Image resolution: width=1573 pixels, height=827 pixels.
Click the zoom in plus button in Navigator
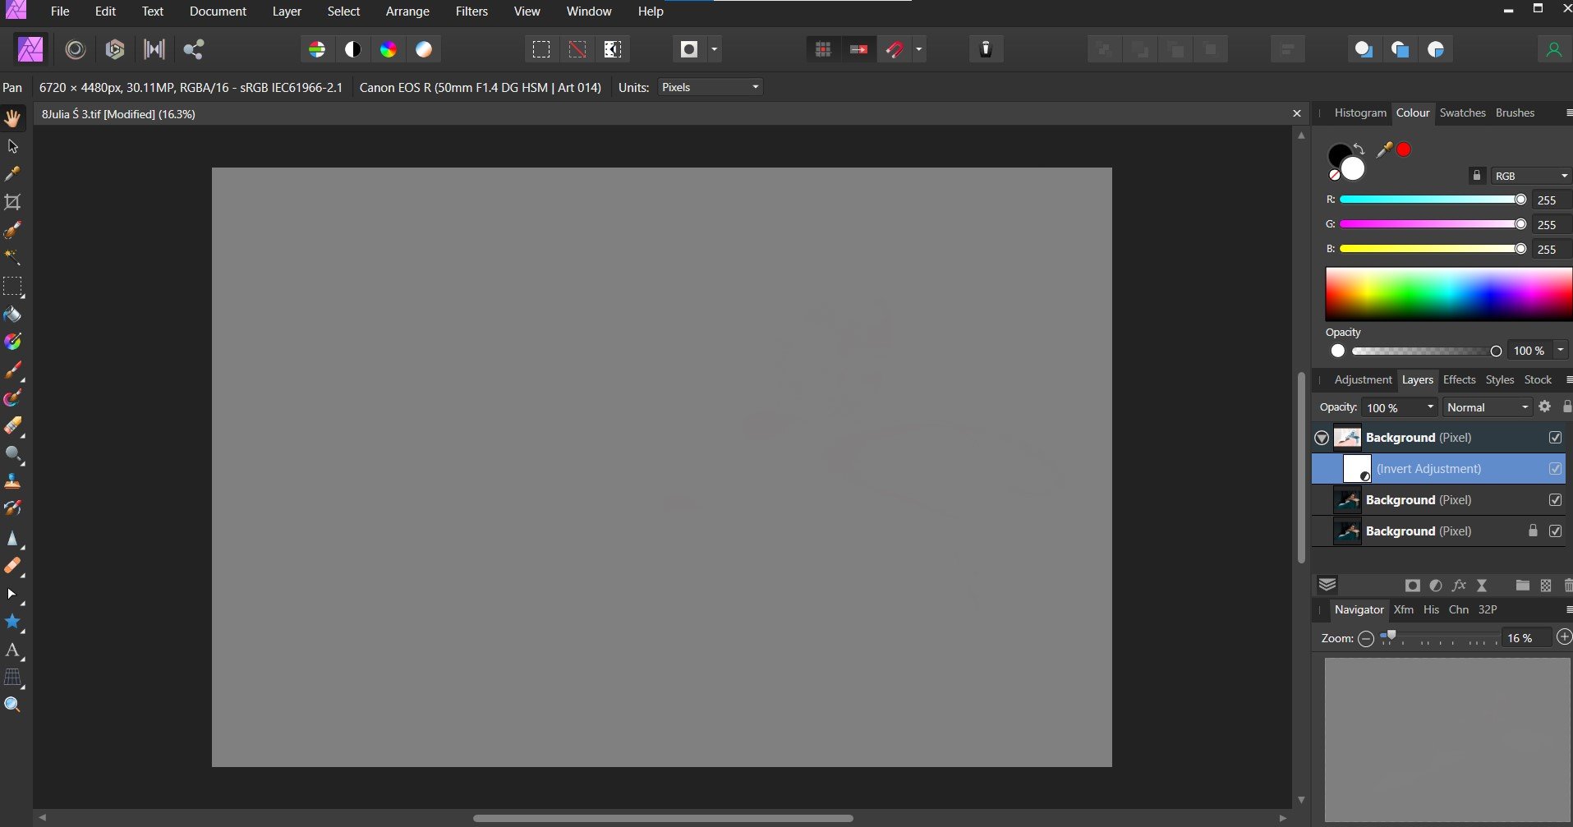coord(1564,638)
